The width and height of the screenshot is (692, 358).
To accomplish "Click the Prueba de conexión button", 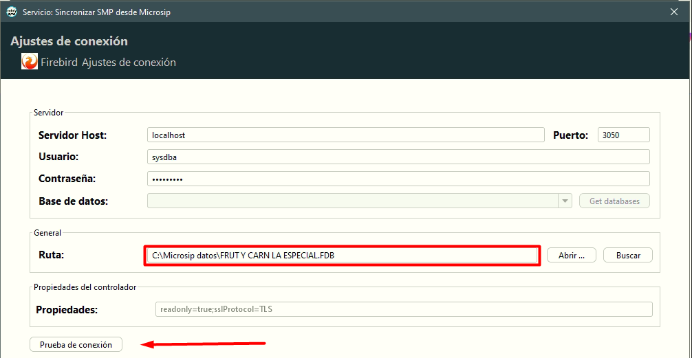I will (x=76, y=344).
